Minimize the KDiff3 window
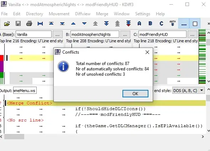The width and height of the screenshot is (210, 151). (171, 4)
